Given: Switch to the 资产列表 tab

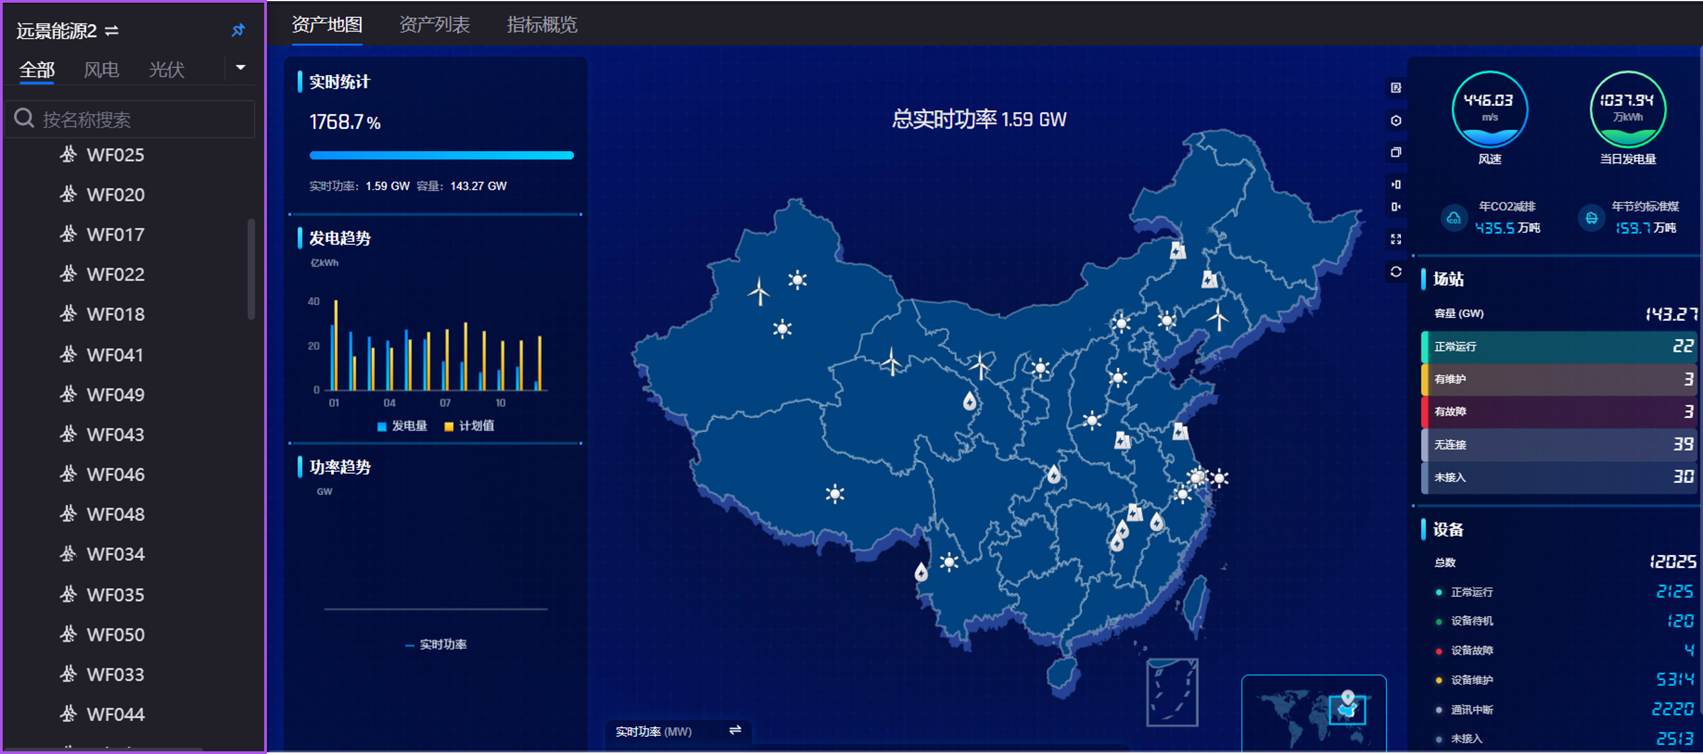Looking at the screenshot, I should tap(434, 25).
